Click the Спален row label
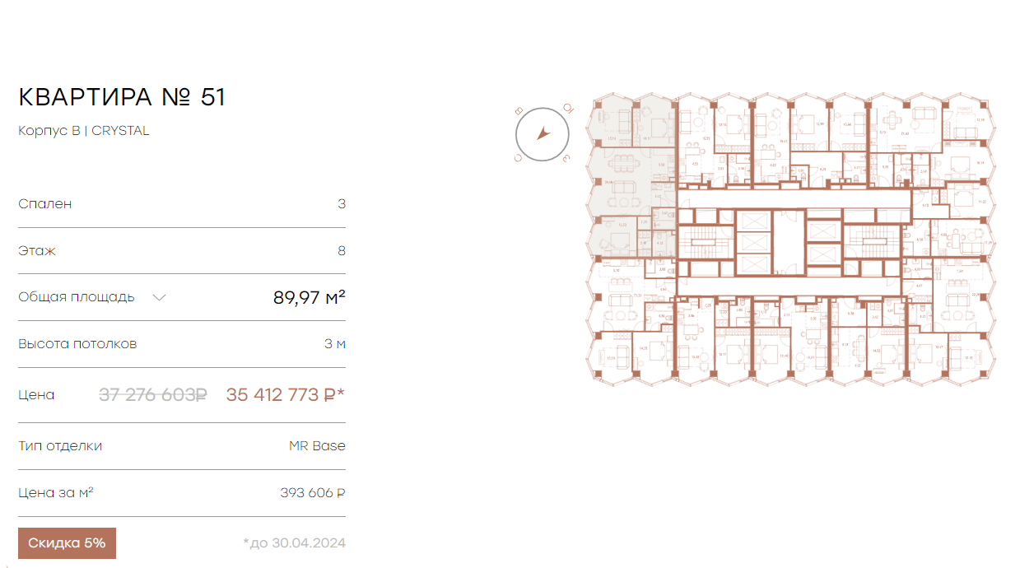The image size is (1034, 568). 45,204
